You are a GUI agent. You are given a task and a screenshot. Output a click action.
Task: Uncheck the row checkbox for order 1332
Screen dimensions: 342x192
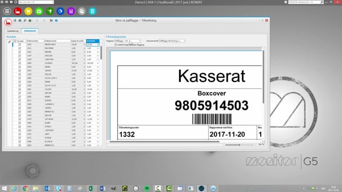[20, 44]
